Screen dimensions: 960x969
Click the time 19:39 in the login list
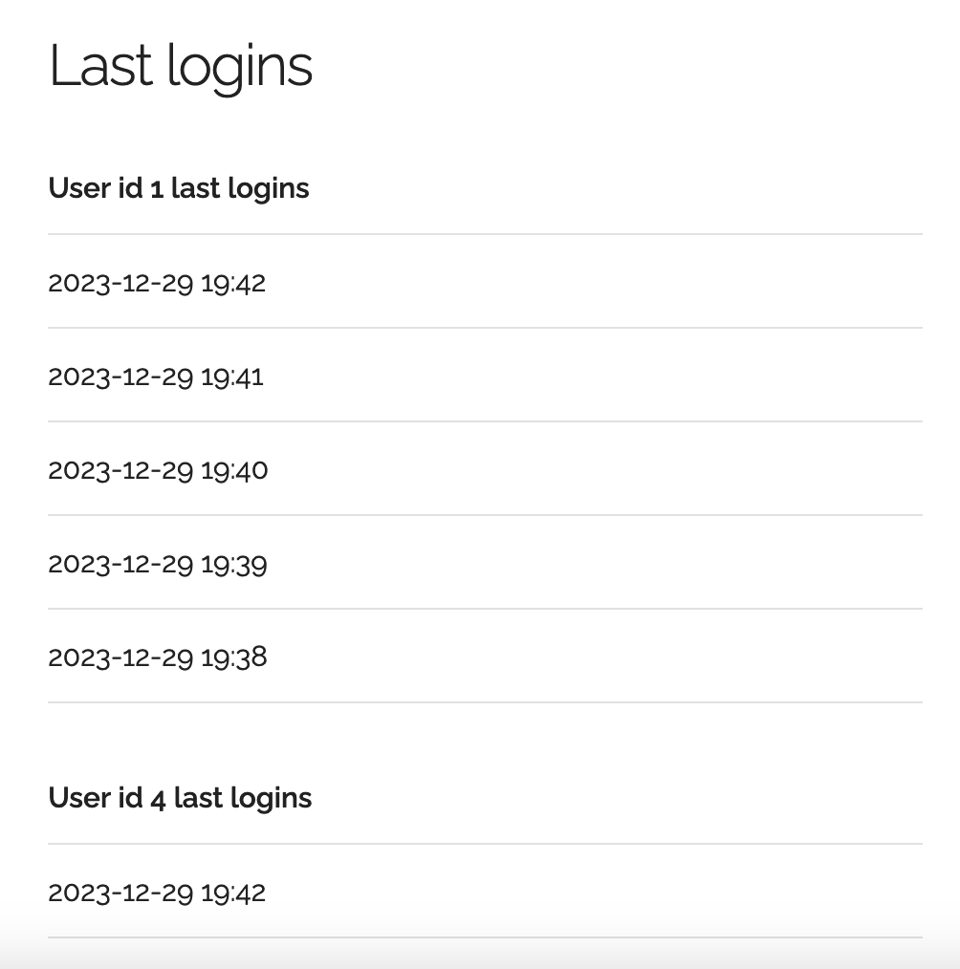tap(234, 565)
